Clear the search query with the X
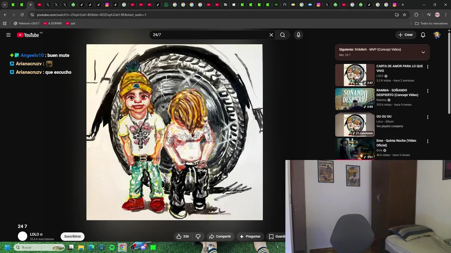This screenshot has width=451, height=253. [271, 35]
